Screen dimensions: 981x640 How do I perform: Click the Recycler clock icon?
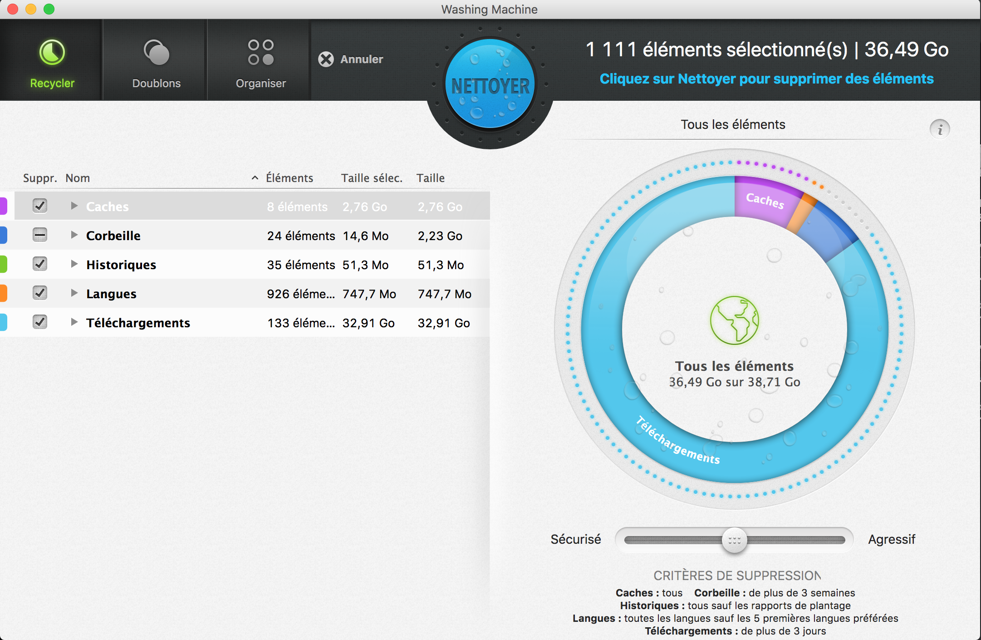(x=52, y=52)
